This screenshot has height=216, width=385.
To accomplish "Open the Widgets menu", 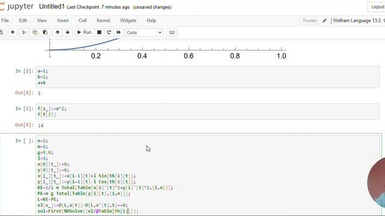I will pyautogui.click(x=128, y=20).
